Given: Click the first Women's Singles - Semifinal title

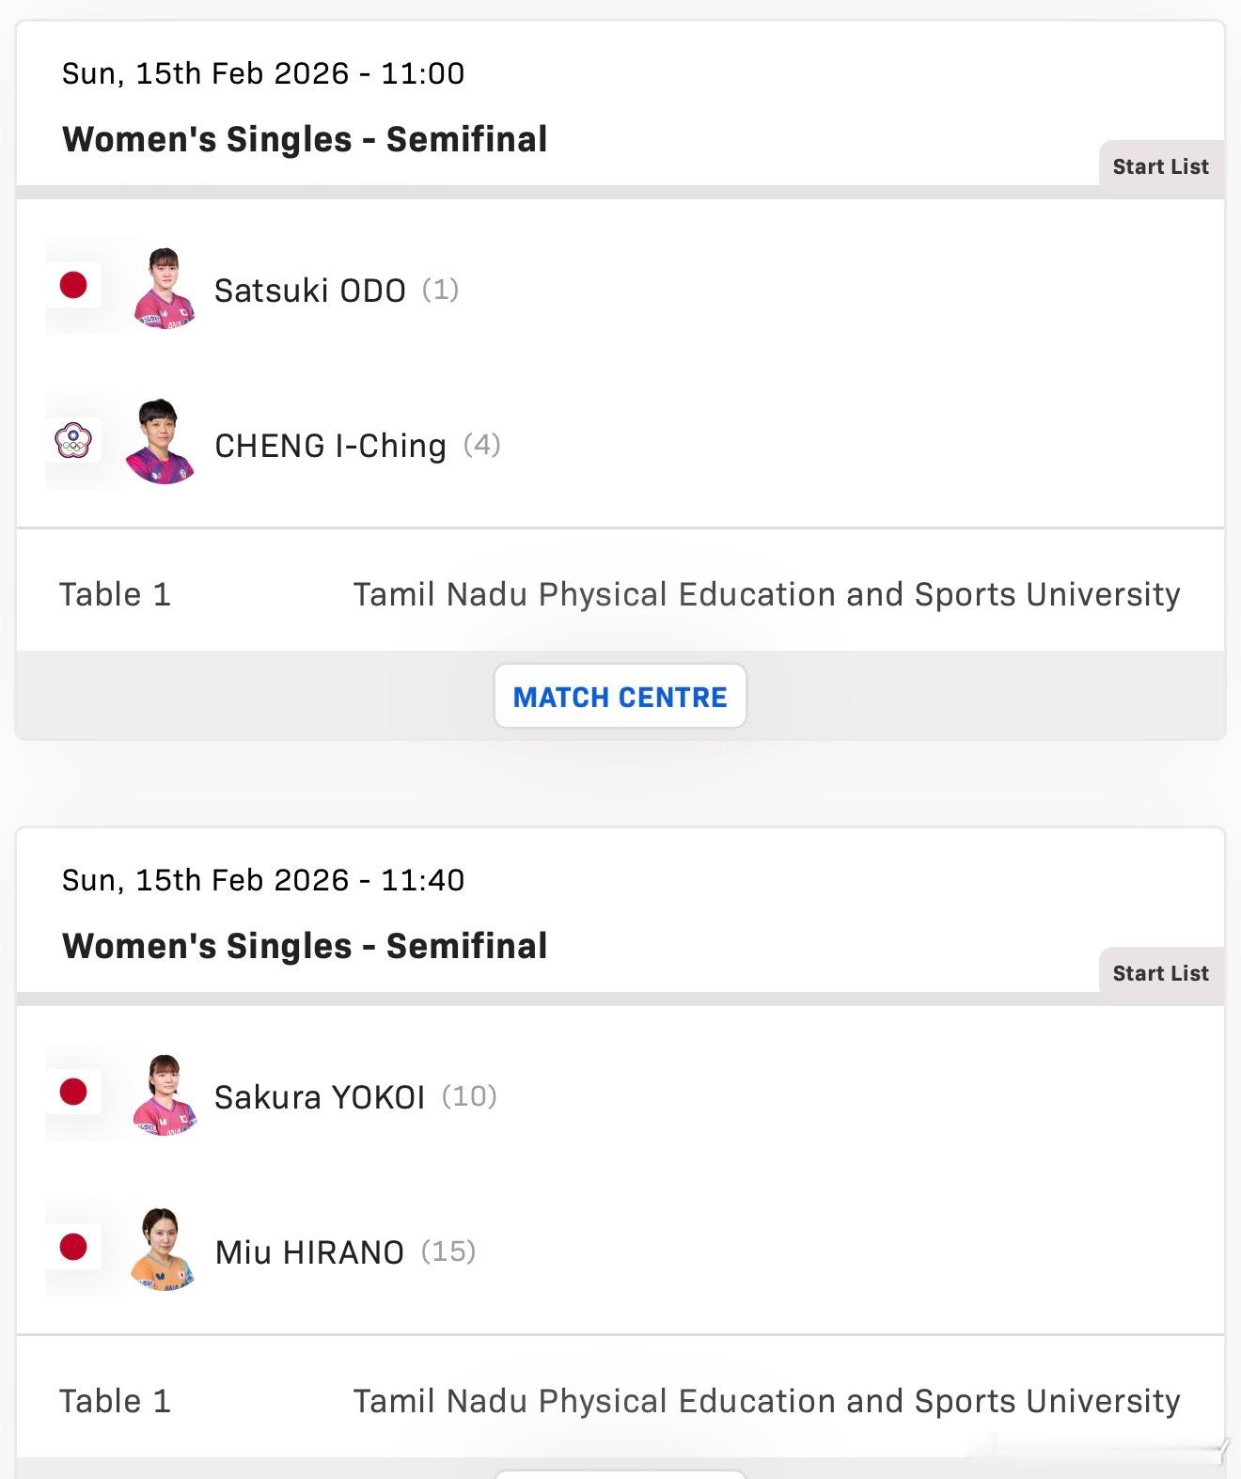Looking at the screenshot, I should (305, 139).
